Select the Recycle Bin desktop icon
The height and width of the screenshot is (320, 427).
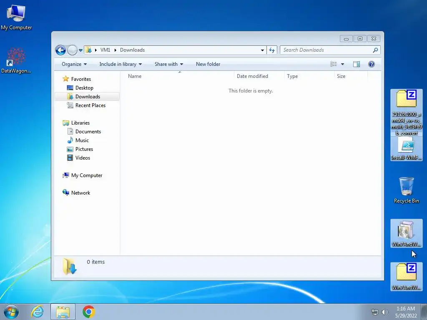(406, 190)
